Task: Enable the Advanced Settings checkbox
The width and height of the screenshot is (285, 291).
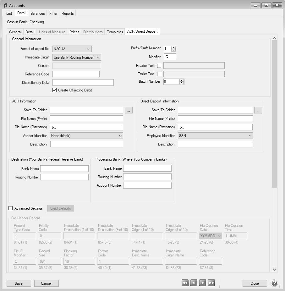Action: (11, 208)
